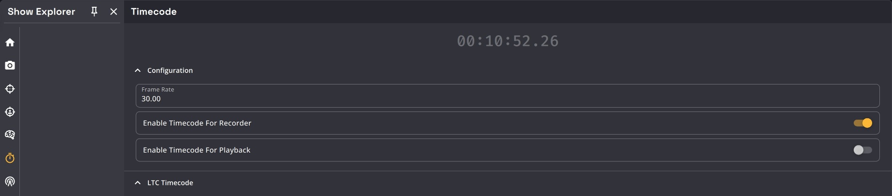The image size is (892, 196).
Task: Click the Configuration section header label
Action: coord(170,70)
